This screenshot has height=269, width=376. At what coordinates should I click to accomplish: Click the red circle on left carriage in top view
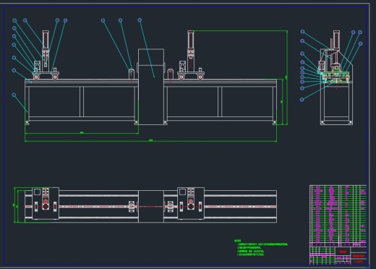coord(46,201)
